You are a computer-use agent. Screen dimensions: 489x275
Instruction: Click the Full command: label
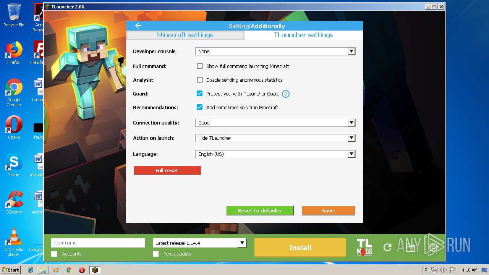click(x=150, y=66)
